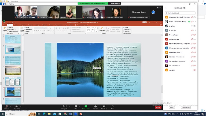Image resolution: width=206 pixels, height=116 pixels.
Task: Collapse participants panel using top-left chevron
Action: [x=165, y=8]
